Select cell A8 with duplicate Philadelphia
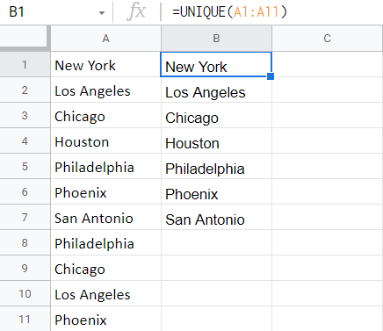The width and height of the screenshot is (383, 331). coord(105,242)
